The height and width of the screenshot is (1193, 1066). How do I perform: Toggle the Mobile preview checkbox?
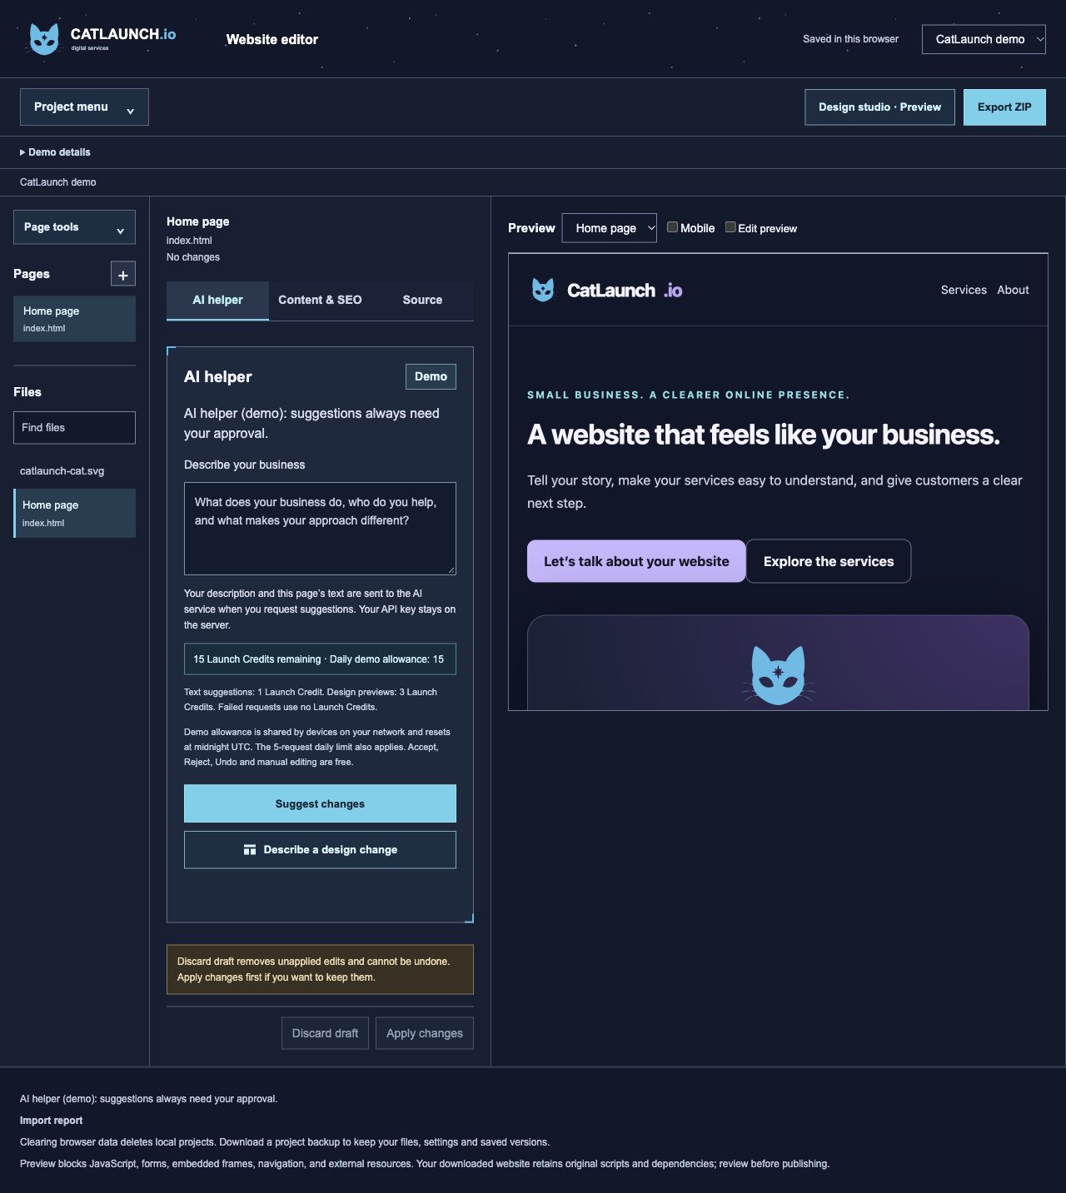tap(672, 227)
